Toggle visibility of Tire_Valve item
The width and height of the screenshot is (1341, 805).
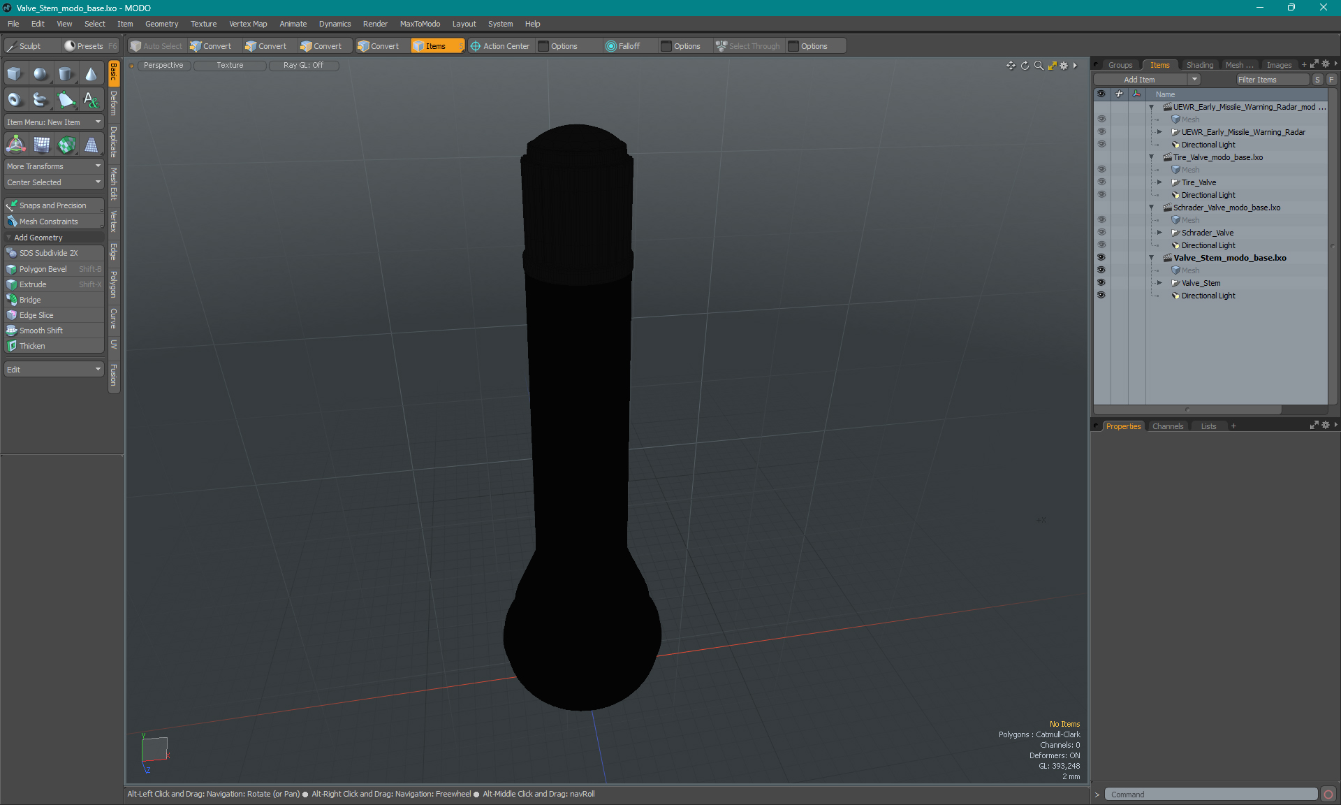pos(1101,182)
